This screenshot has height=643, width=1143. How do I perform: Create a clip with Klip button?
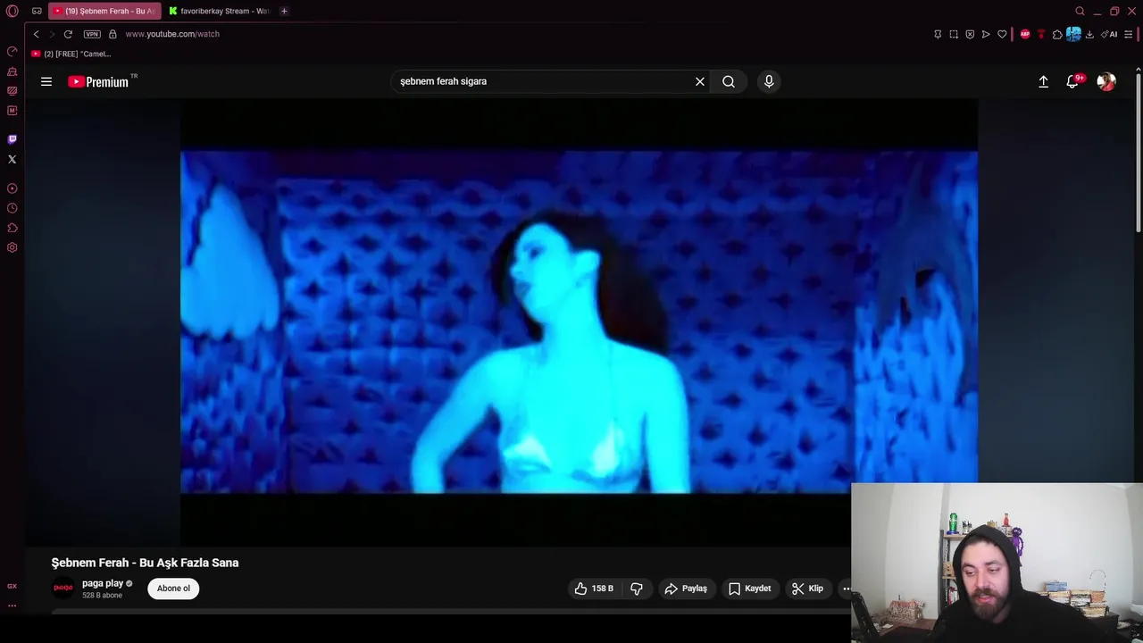click(x=807, y=589)
